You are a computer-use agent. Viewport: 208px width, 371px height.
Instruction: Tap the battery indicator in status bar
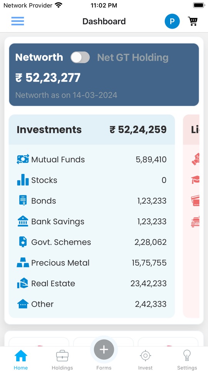[x=199, y=5]
